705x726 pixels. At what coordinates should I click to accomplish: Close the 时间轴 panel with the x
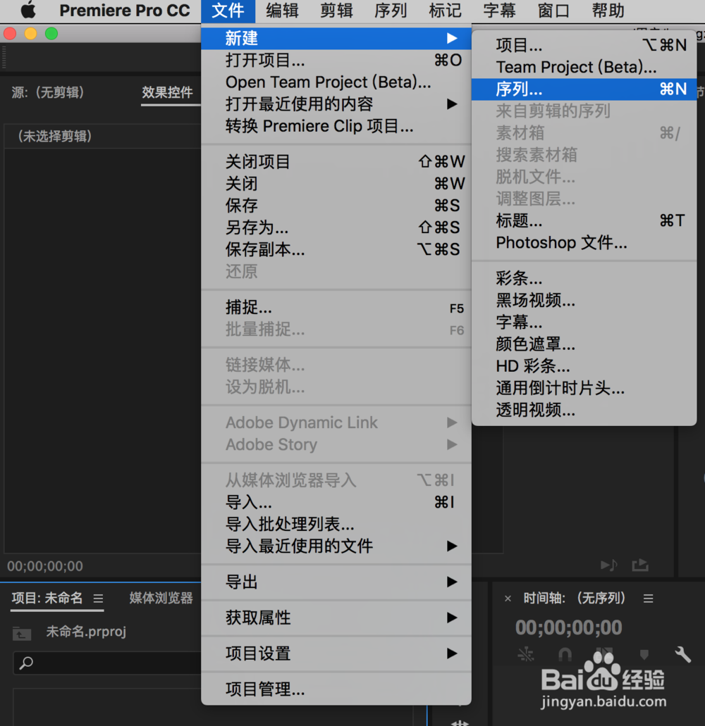tap(508, 599)
